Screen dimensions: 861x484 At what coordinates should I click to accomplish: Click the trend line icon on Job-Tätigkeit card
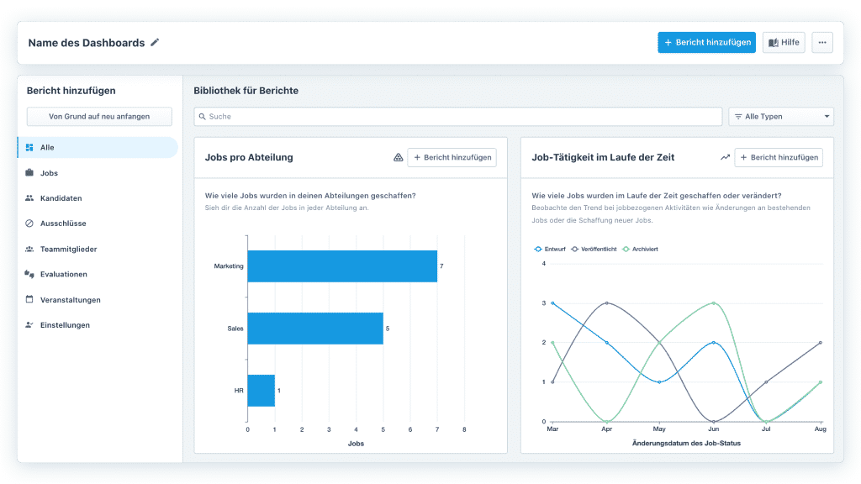tap(725, 157)
